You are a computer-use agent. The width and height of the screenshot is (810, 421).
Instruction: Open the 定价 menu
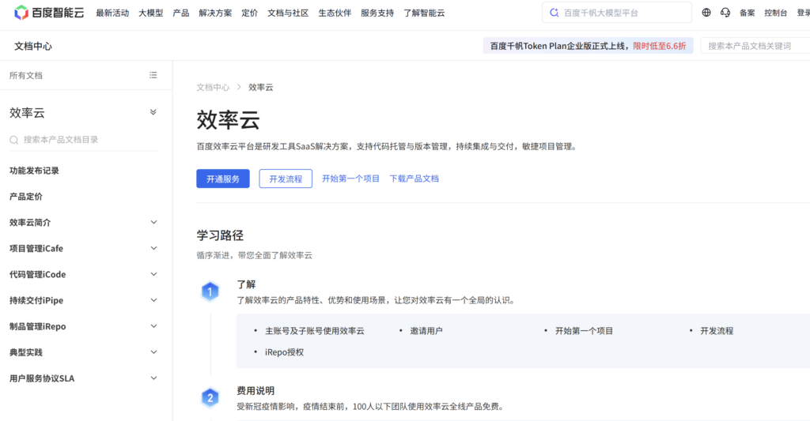249,13
